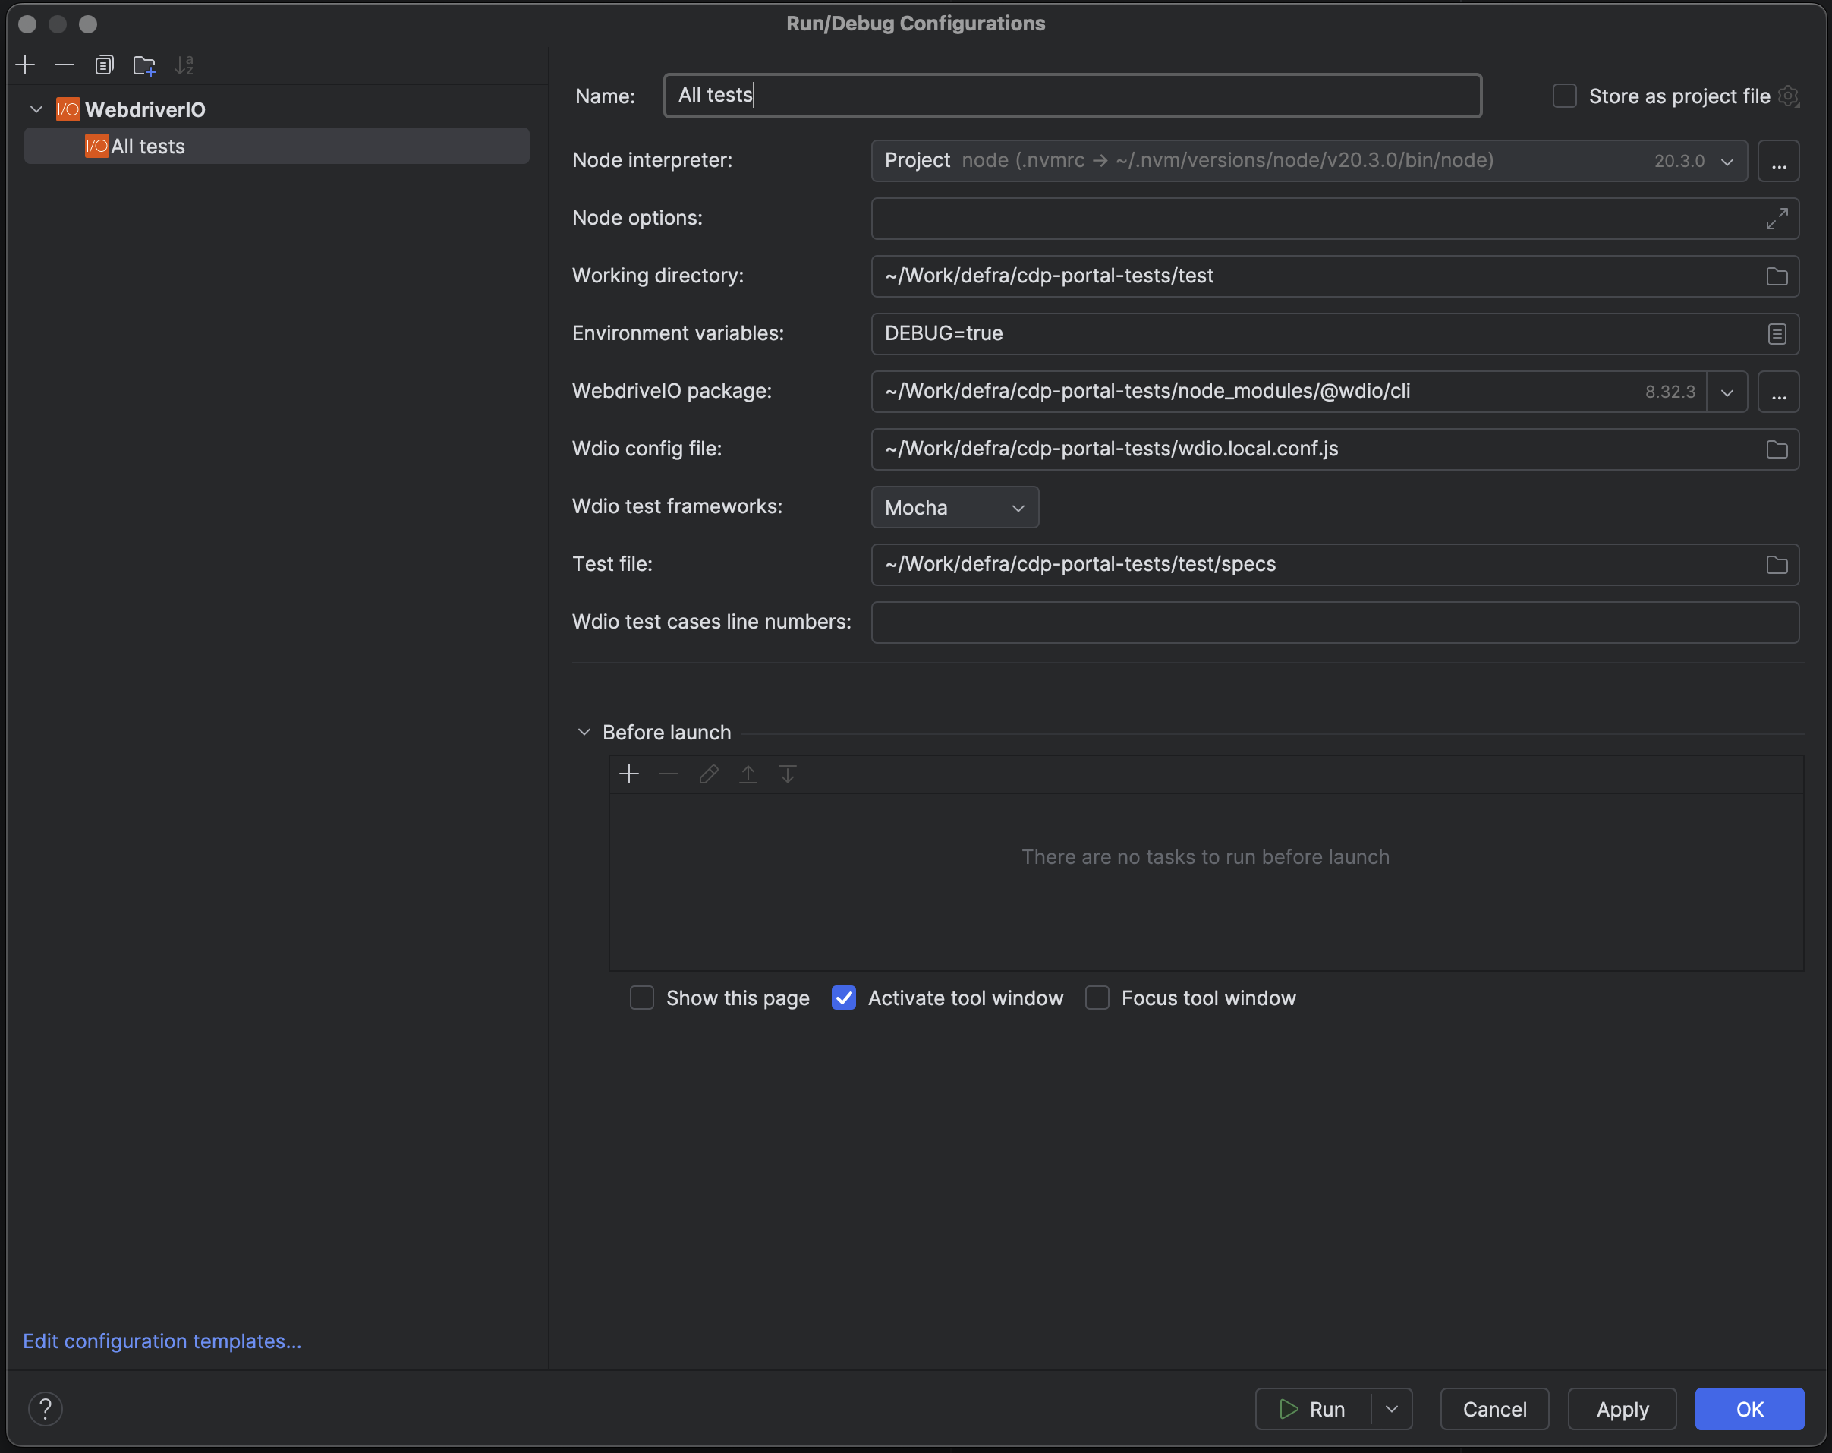Open the Run button dropdown arrow
This screenshot has width=1832, height=1453.
[x=1391, y=1409]
